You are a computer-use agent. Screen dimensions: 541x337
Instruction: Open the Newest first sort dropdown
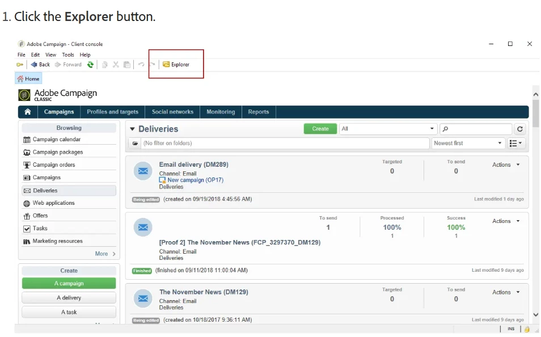467,144
